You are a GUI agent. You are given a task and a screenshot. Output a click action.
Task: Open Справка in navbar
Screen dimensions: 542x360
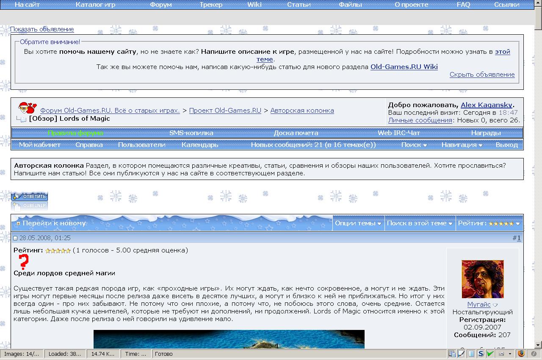click(x=89, y=145)
